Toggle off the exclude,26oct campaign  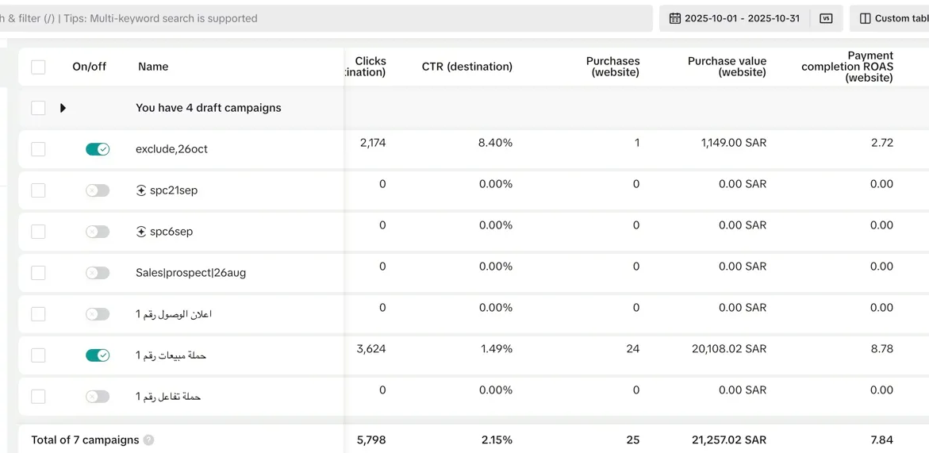point(98,149)
